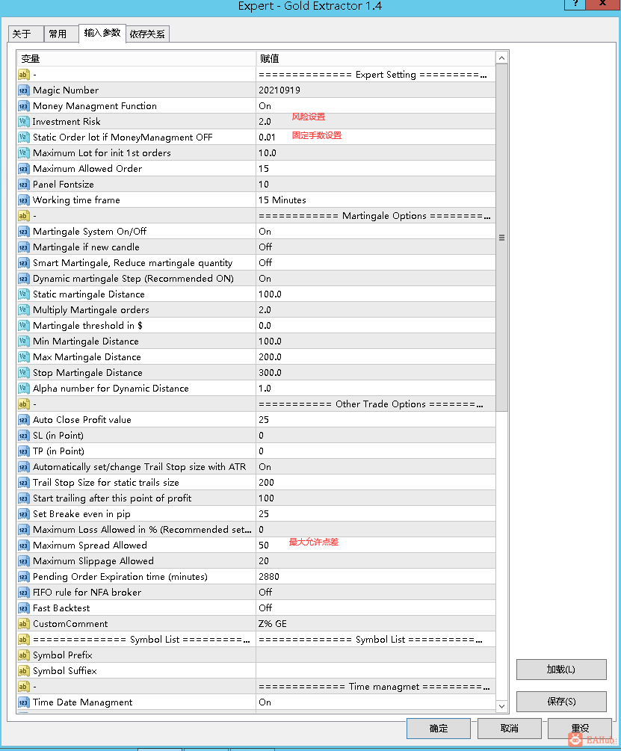Viewport: 621px width, 751px height.
Task: Click the help question mark button
Action: pos(575,4)
